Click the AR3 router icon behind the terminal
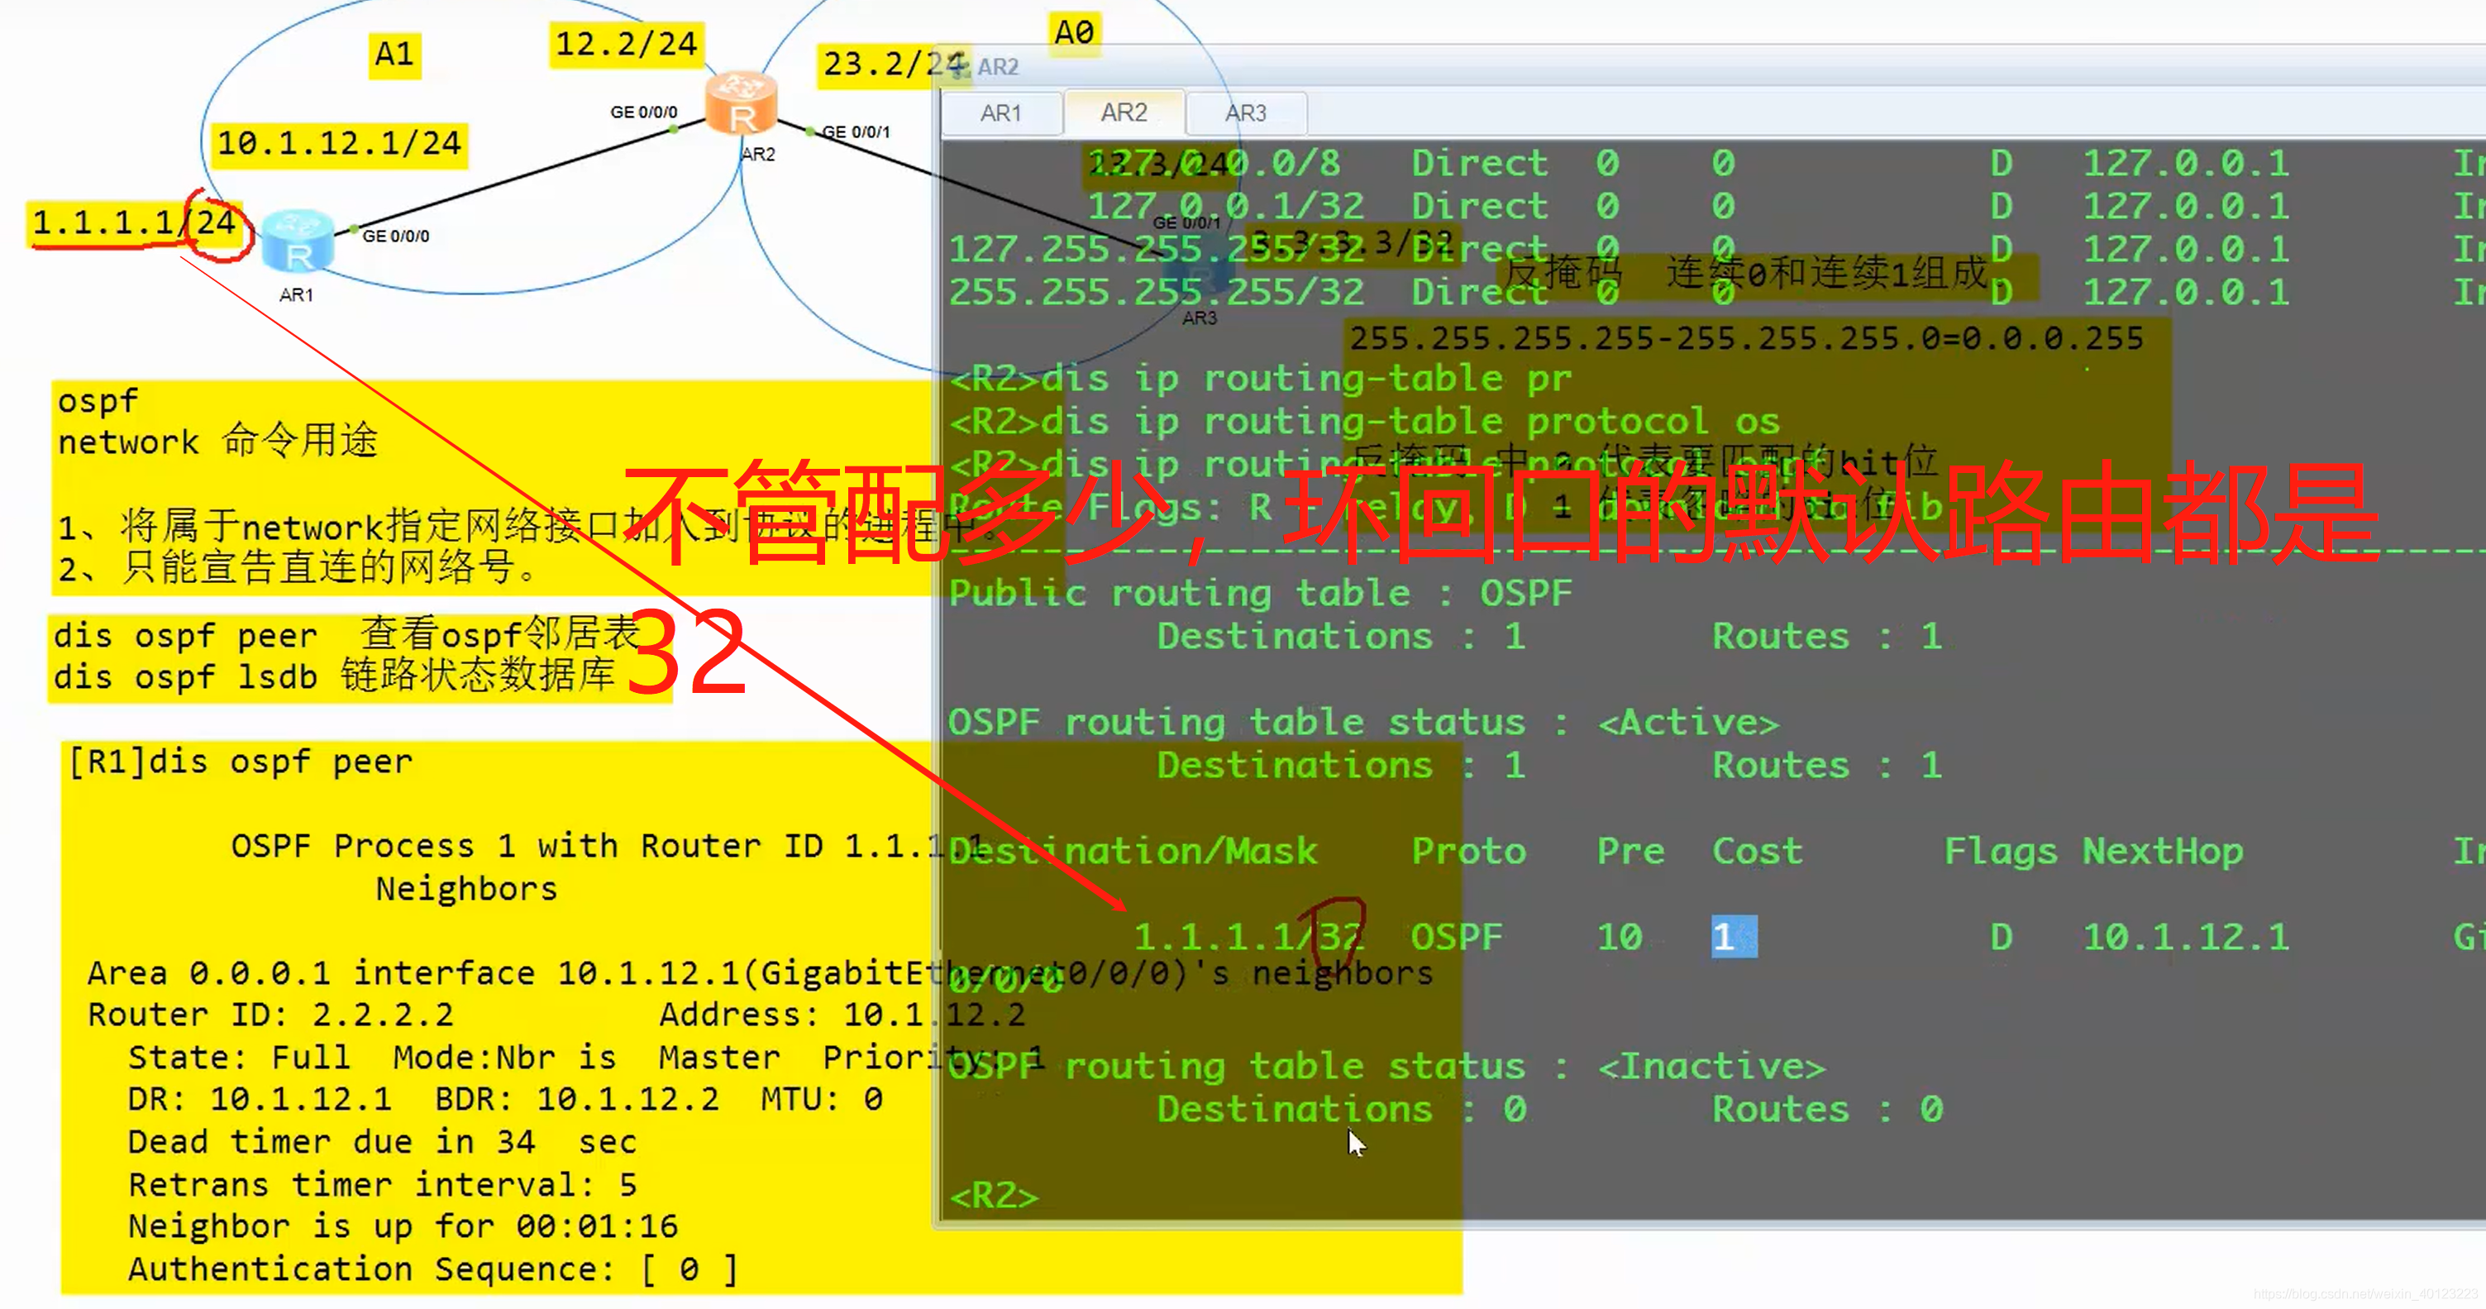2486x1309 pixels. point(1200,273)
